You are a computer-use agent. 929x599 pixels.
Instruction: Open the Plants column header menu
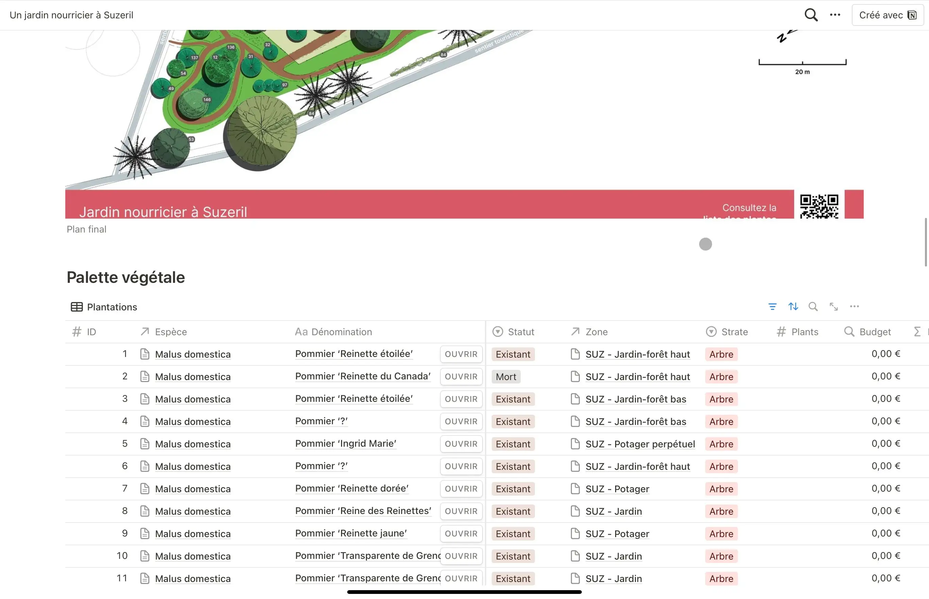[x=797, y=332]
